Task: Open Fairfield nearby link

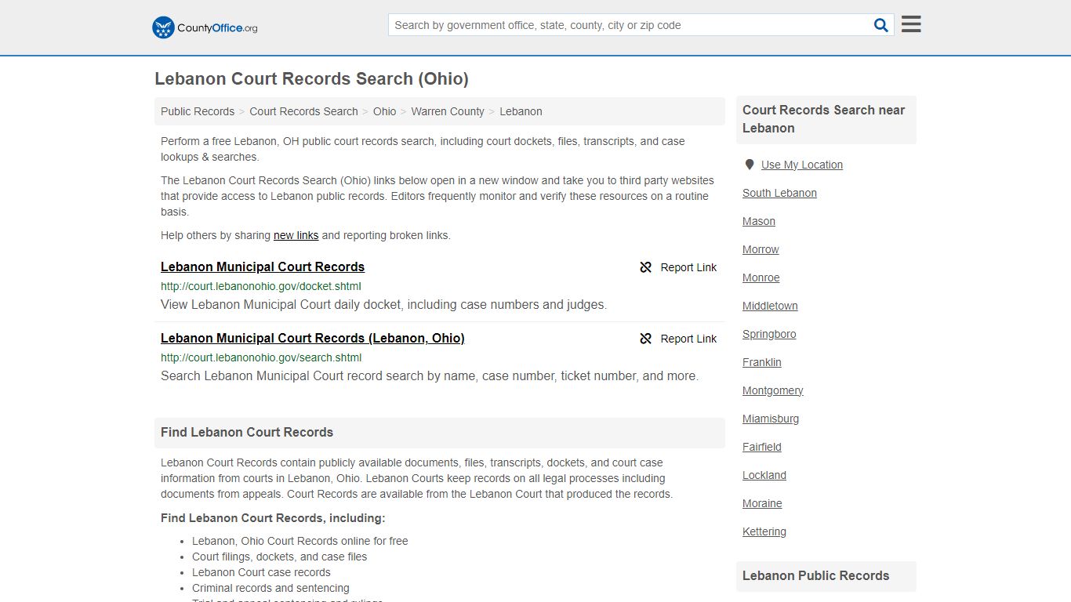Action: 762,447
